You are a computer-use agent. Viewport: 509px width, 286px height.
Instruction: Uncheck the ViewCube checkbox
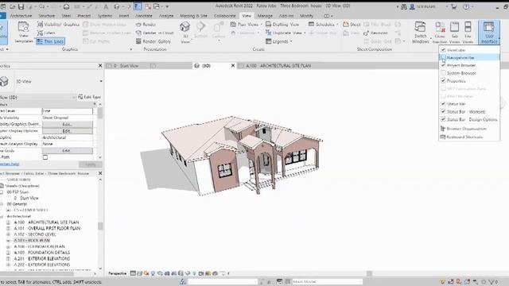[443, 50]
